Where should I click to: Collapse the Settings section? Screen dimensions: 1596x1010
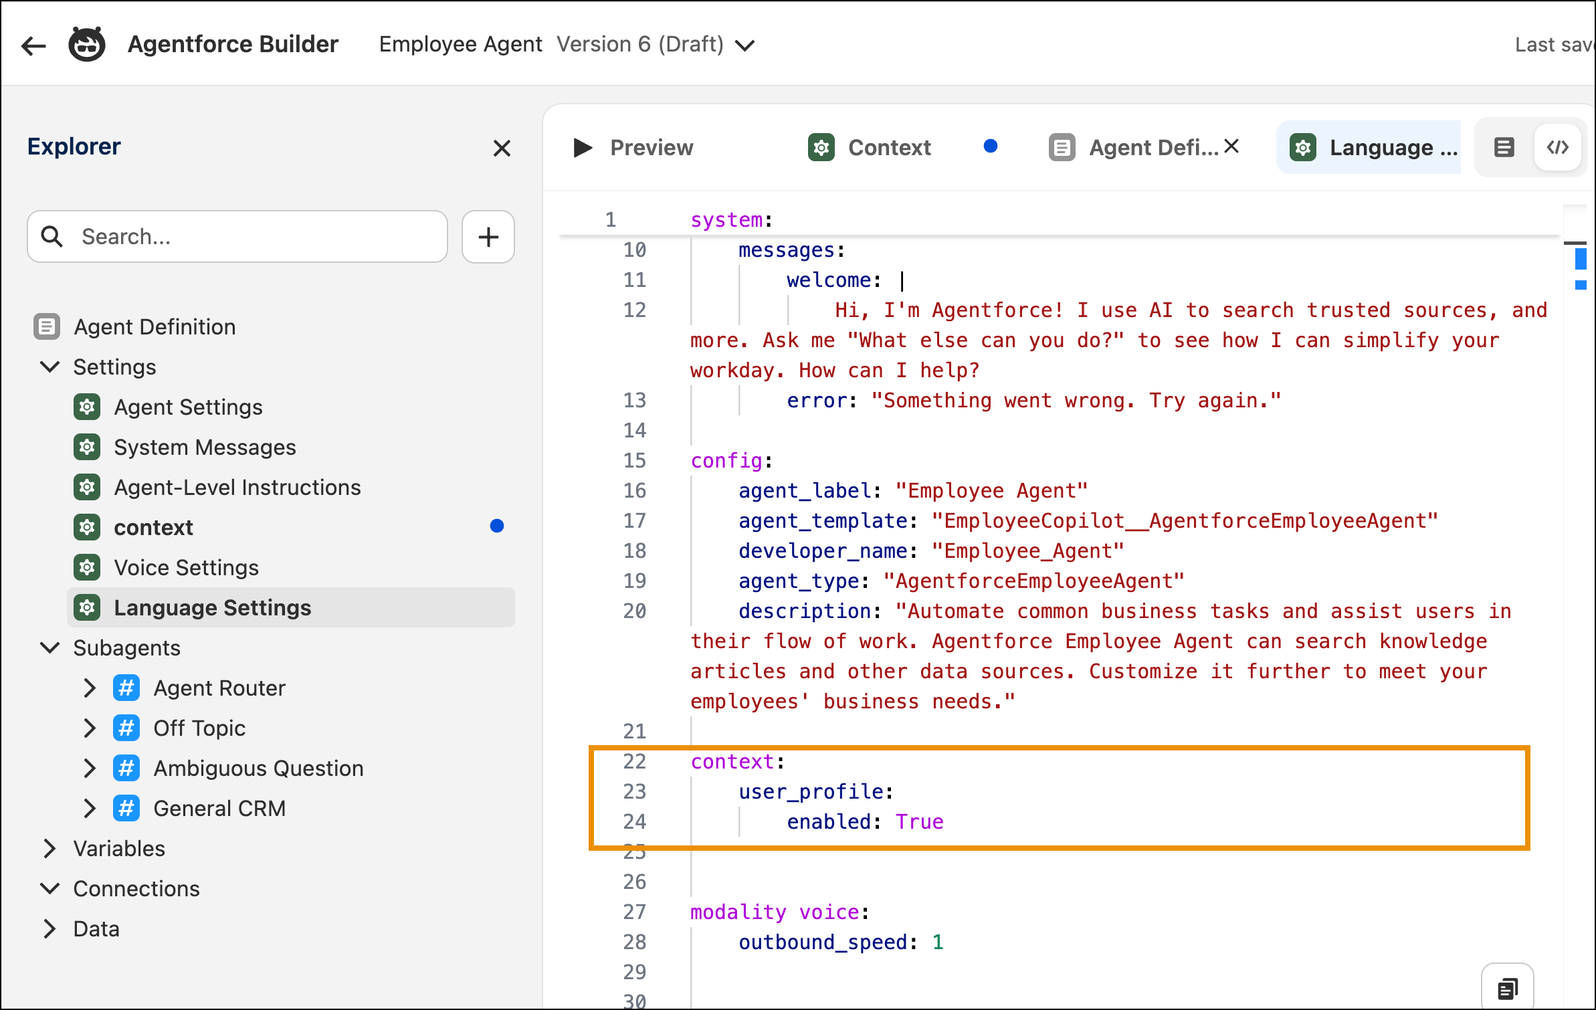[50, 367]
